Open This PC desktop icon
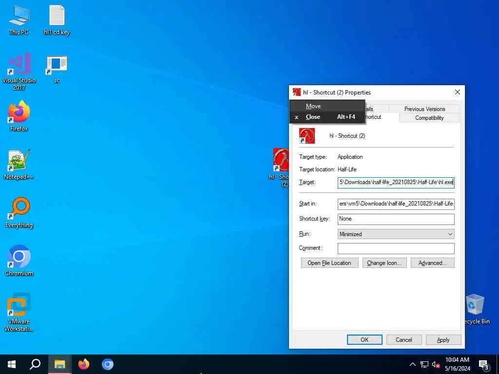This screenshot has width=499, height=374. 19,19
